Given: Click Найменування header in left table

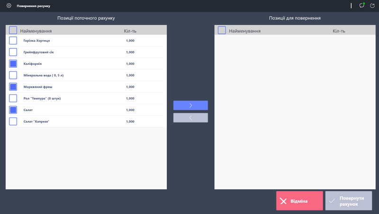Looking at the screenshot, I should [36, 31].
